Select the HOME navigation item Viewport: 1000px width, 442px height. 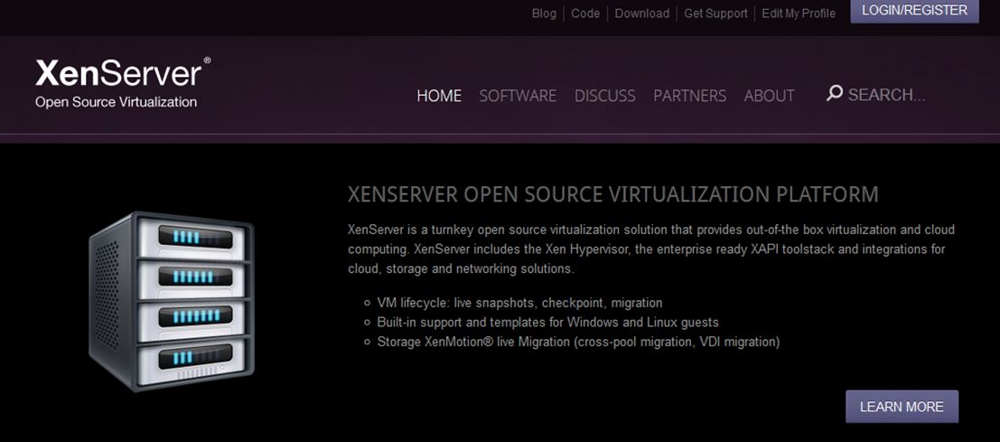[439, 96]
